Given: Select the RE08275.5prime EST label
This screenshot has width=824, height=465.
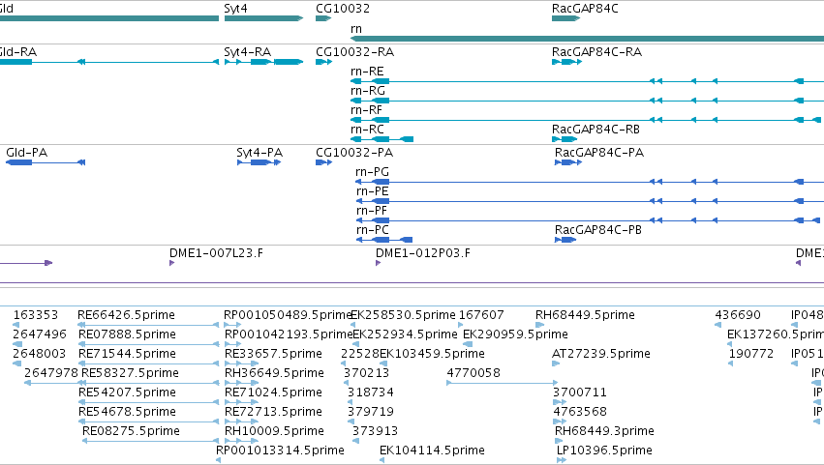Looking at the screenshot, I should [131, 431].
